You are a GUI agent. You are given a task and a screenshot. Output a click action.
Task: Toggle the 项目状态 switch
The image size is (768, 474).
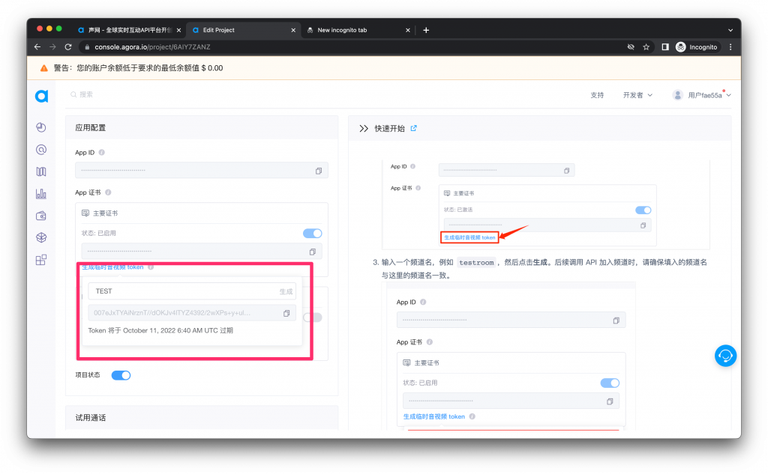[x=121, y=375]
